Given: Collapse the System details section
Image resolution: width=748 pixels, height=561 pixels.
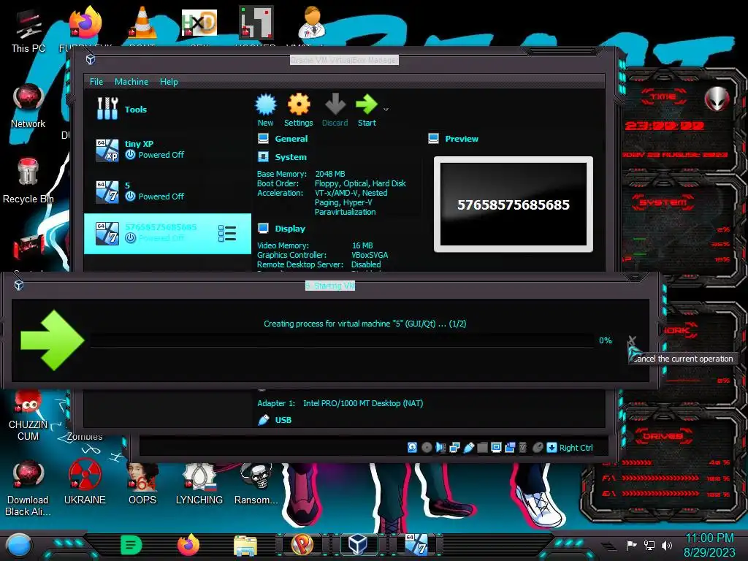Looking at the screenshot, I should 291,157.
